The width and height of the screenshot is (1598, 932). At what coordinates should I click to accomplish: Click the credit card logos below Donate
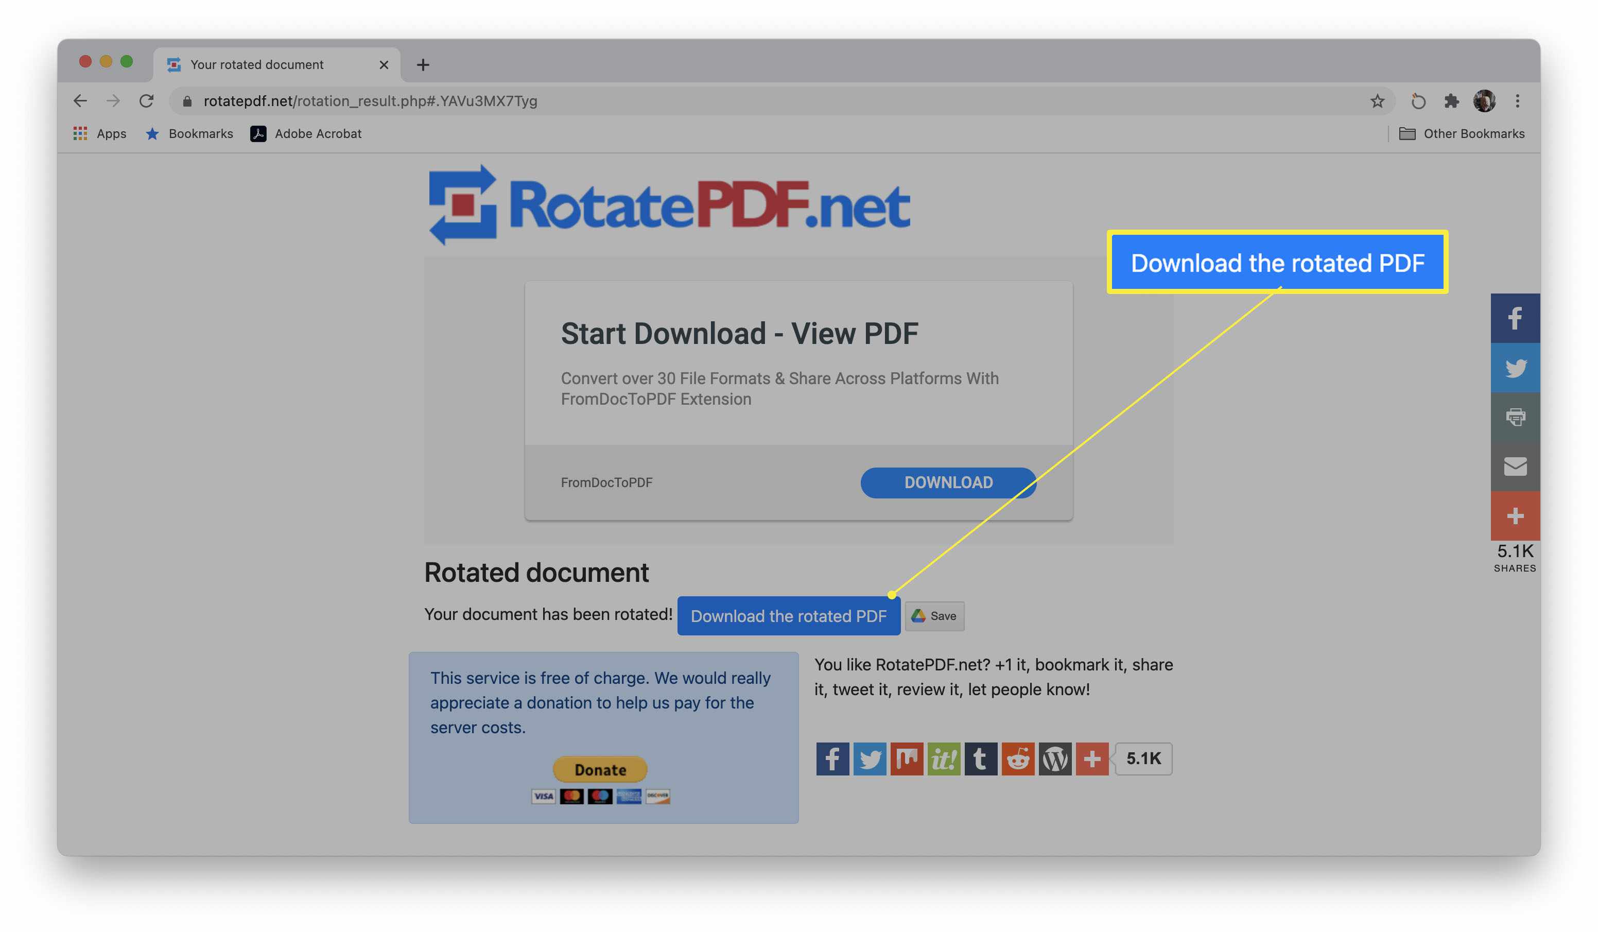[600, 796]
